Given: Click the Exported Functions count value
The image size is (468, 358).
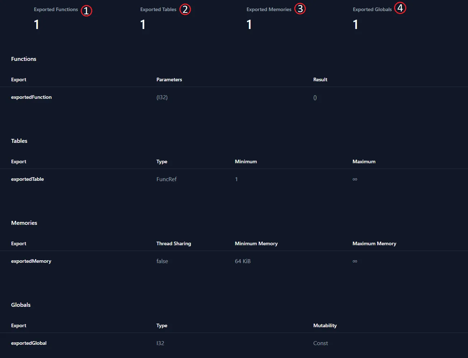Looking at the screenshot, I should coord(36,24).
